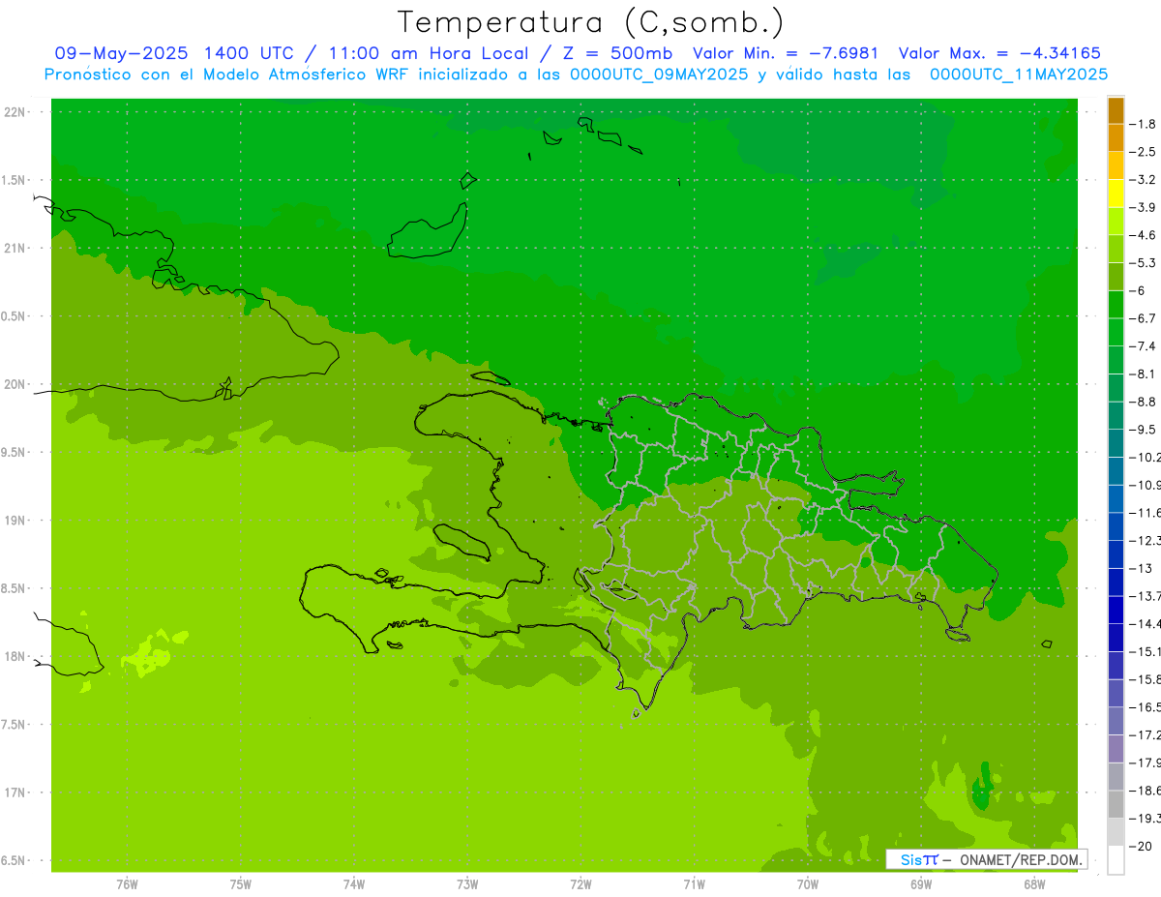Click the '-20' colorbar value
This screenshot has width=1161, height=897.
[x=1142, y=846]
